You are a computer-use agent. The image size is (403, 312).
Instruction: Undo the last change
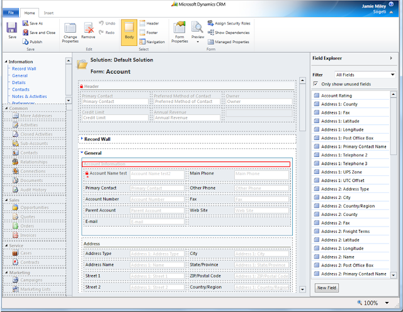pos(107,23)
